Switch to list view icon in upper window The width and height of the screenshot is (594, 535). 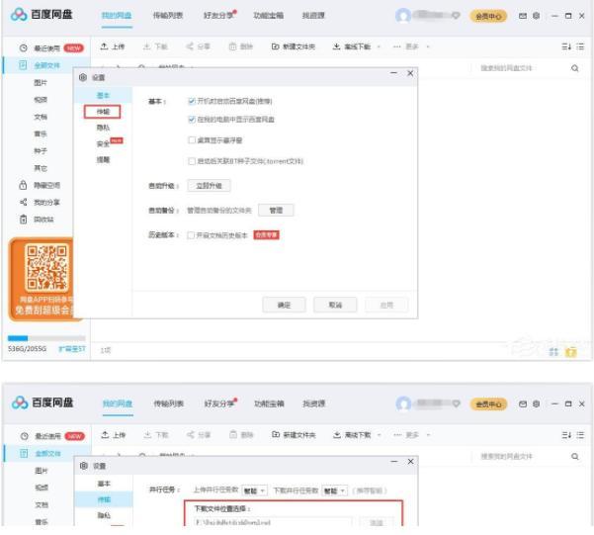pyautogui.click(x=580, y=46)
